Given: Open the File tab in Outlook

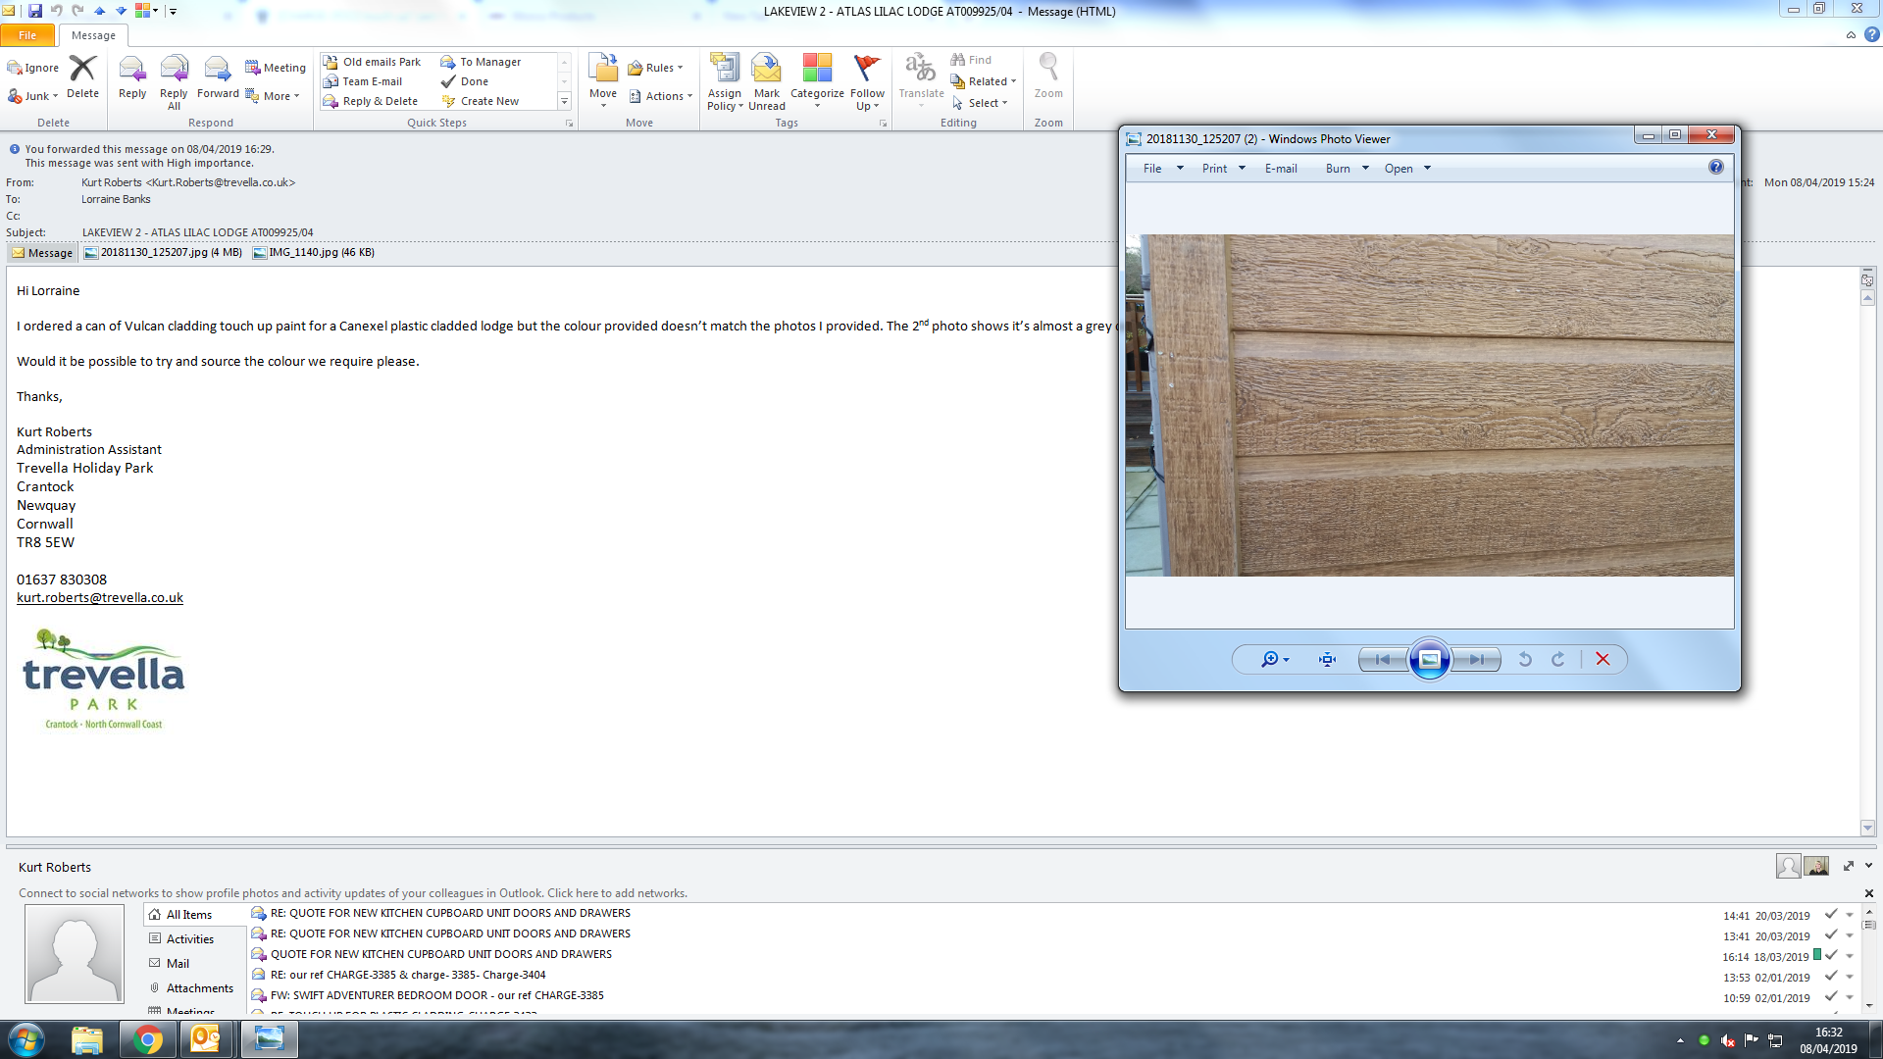Looking at the screenshot, I should [27, 35].
